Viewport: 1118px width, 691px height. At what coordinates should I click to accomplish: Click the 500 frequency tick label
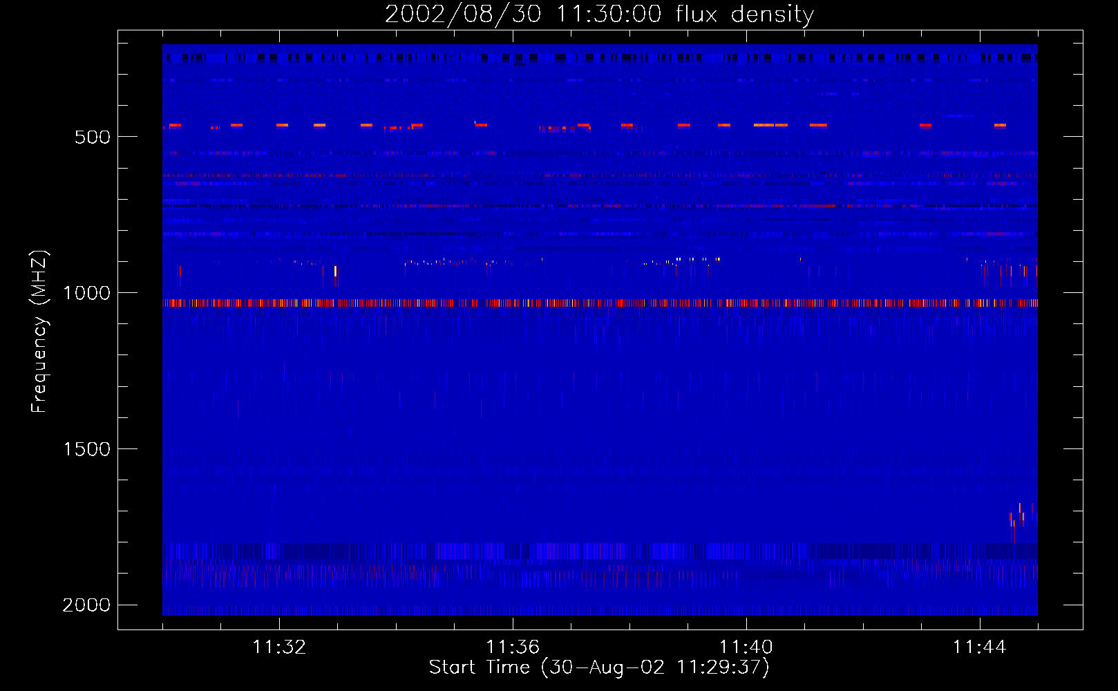[x=93, y=137]
